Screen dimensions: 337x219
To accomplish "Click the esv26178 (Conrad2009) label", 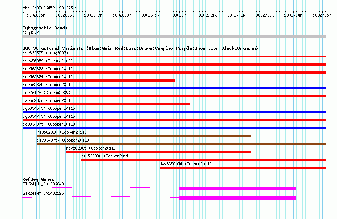I will click(x=47, y=93).
